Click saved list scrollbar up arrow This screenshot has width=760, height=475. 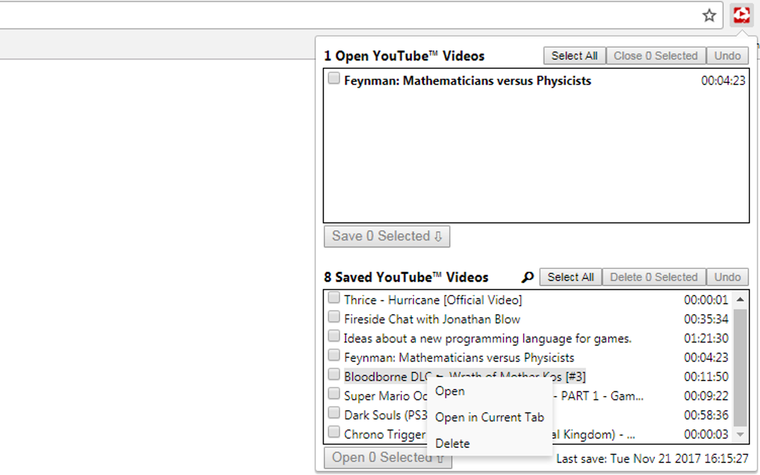[x=740, y=299]
